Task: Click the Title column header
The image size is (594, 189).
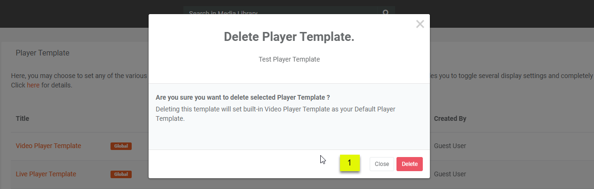Action: click(23, 118)
